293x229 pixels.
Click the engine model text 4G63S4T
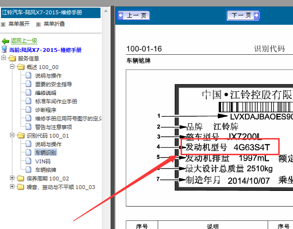pos(252,148)
